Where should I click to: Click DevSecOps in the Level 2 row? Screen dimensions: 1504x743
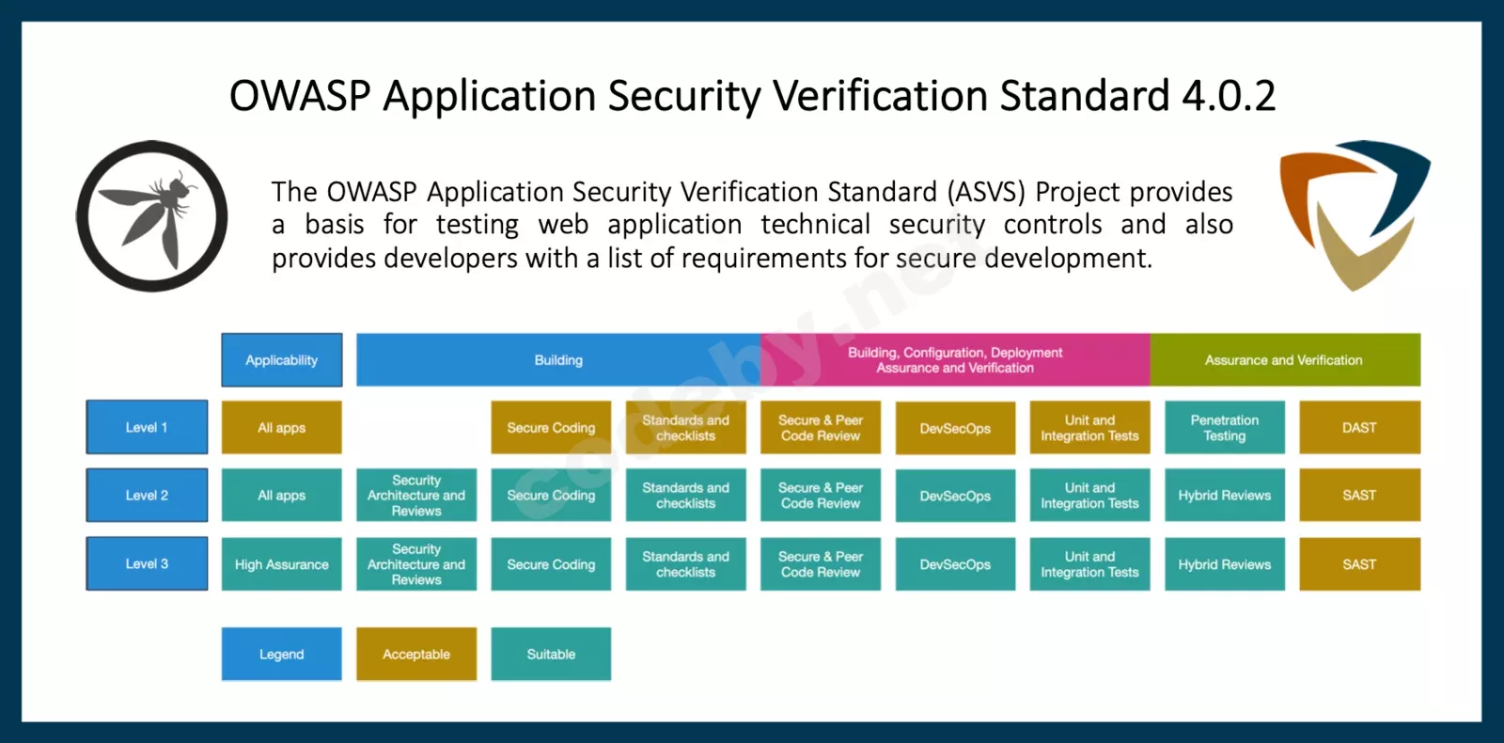pyautogui.click(x=955, y=496)
